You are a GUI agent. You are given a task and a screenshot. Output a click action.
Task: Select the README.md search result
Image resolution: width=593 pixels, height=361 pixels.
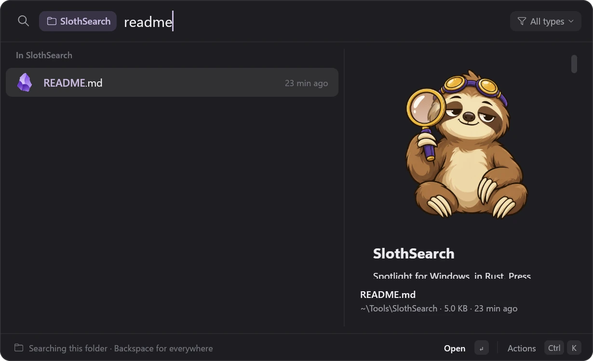pos(172,82)
